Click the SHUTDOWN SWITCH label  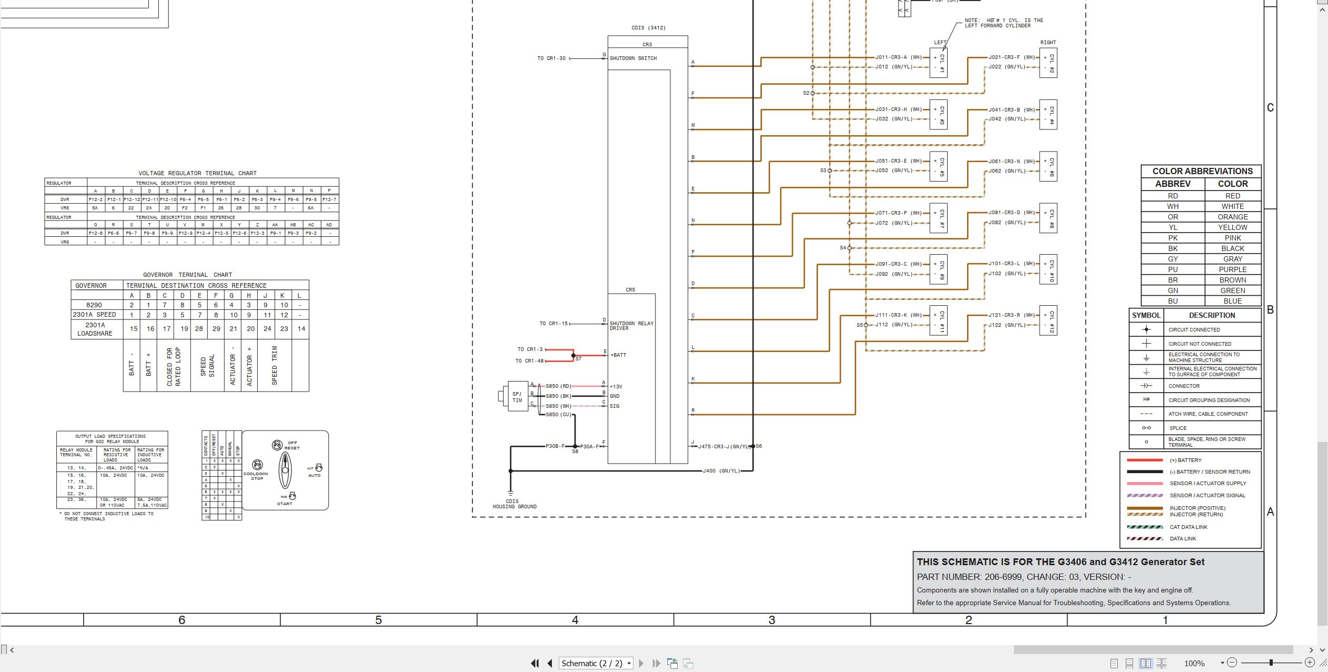(633, 58)
